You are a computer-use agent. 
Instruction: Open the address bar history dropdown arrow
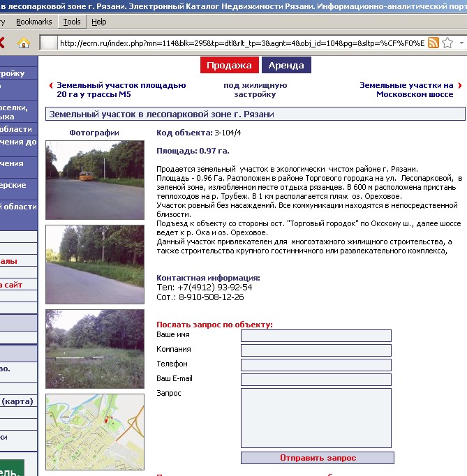tap(462, 43)
